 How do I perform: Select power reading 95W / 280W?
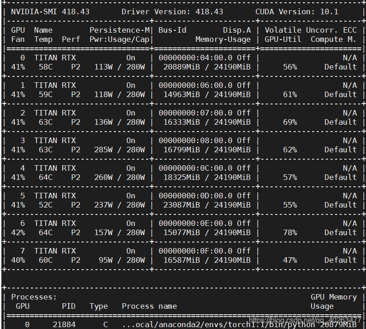122,260
